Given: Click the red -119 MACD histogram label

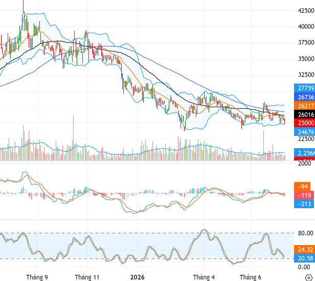Looking at the screenshot, I should (304, 195).
